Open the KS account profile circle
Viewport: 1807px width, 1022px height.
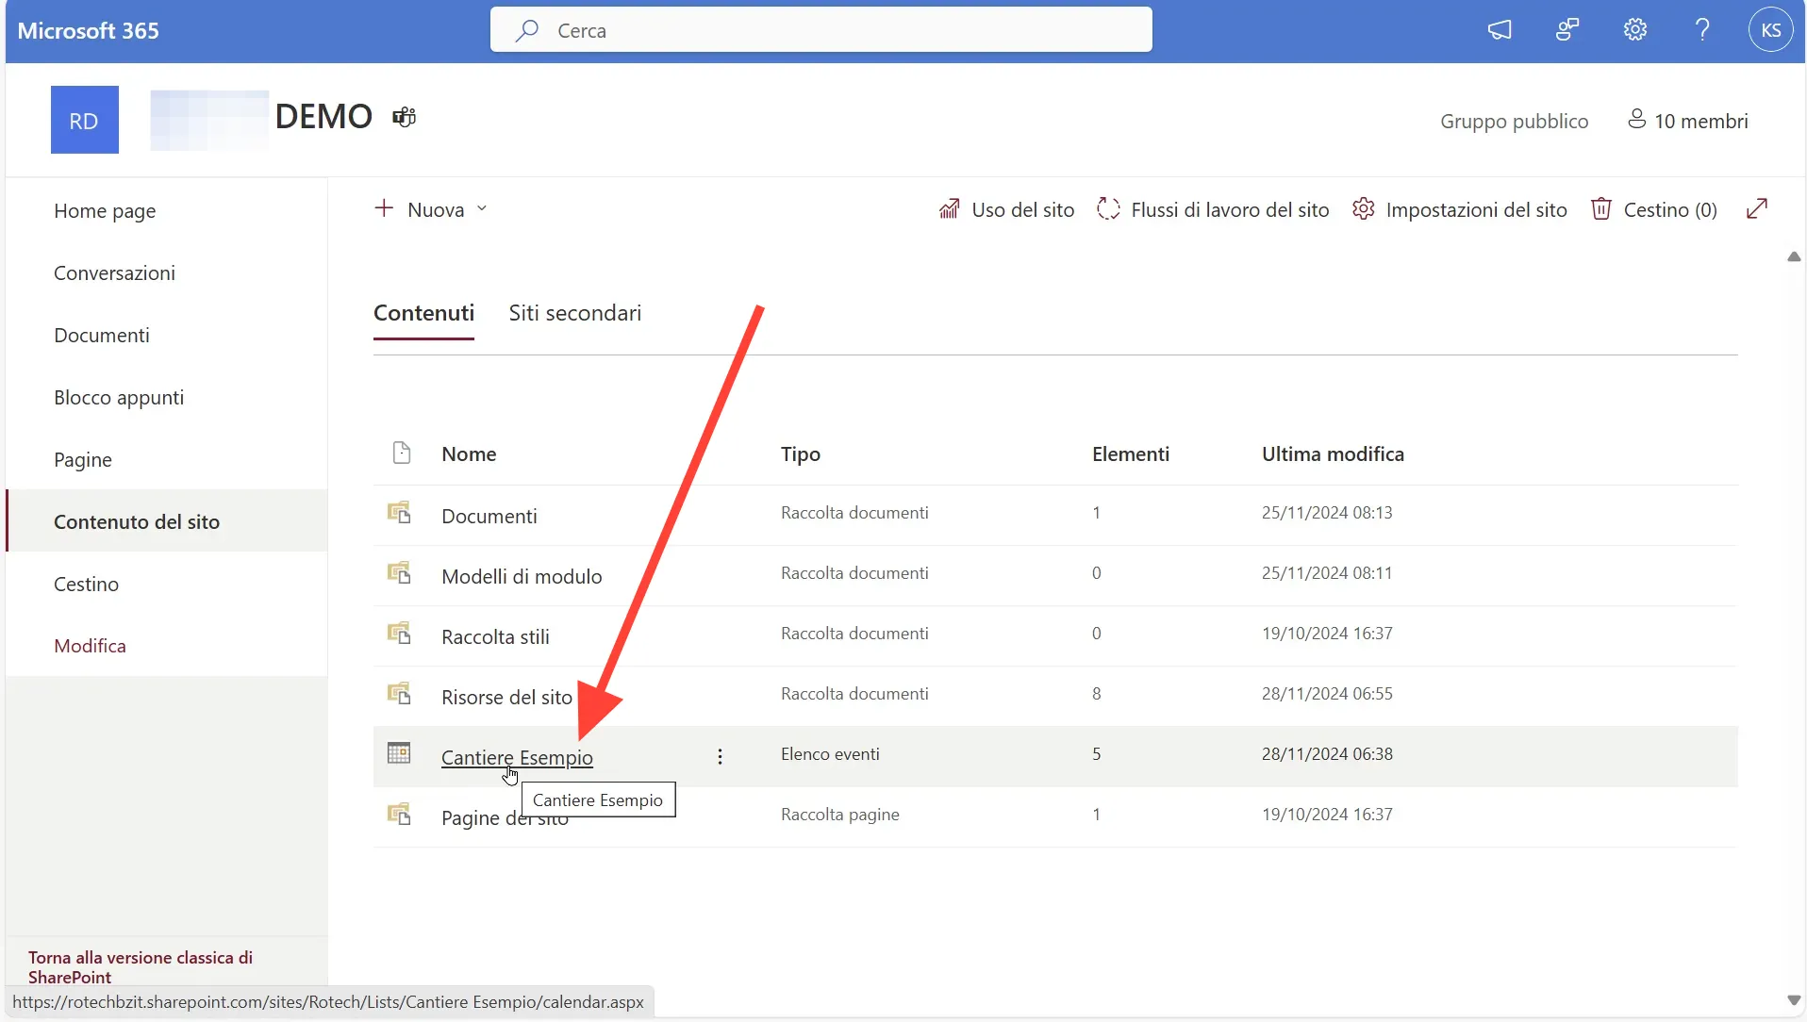click(1770, 30)
